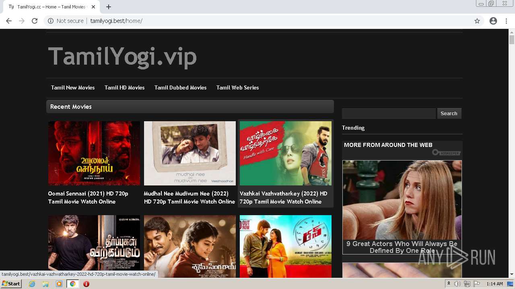Screen dimensions: 515x289
Task: Open 9 Great Actors ad image
Action: click(402, 200)
